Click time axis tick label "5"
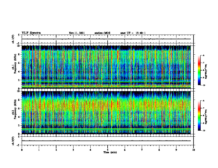218x168 pixels. [108, 150]
